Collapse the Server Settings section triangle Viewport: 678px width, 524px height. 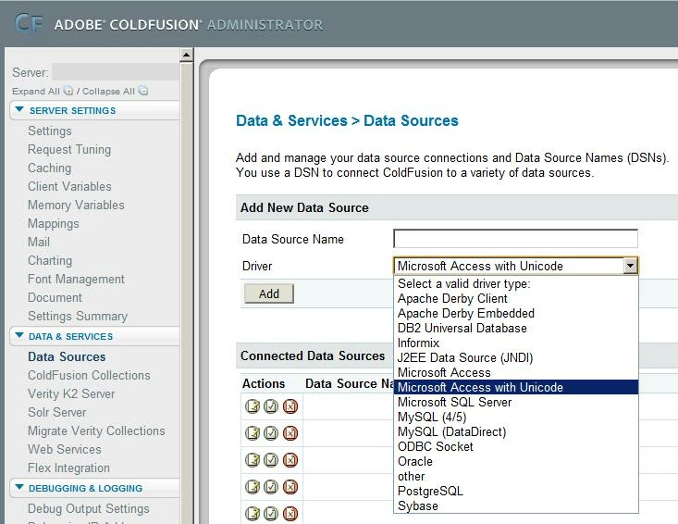pos(19,109)
